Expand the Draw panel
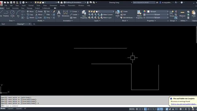Viewport: 197px width, 111px height. [12, 21]
